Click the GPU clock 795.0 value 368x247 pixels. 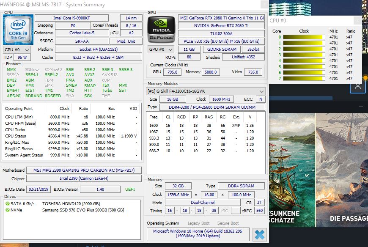point(172,72)
